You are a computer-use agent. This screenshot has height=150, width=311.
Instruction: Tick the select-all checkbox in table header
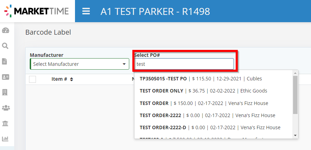click(x=32, y=79)
